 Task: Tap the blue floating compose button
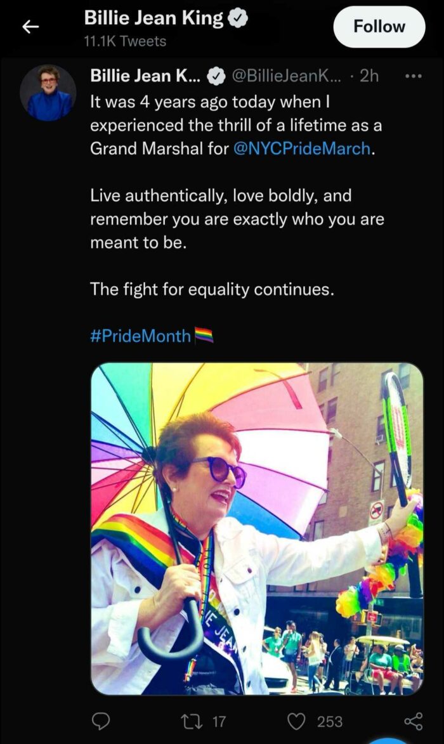click(389, 741)
